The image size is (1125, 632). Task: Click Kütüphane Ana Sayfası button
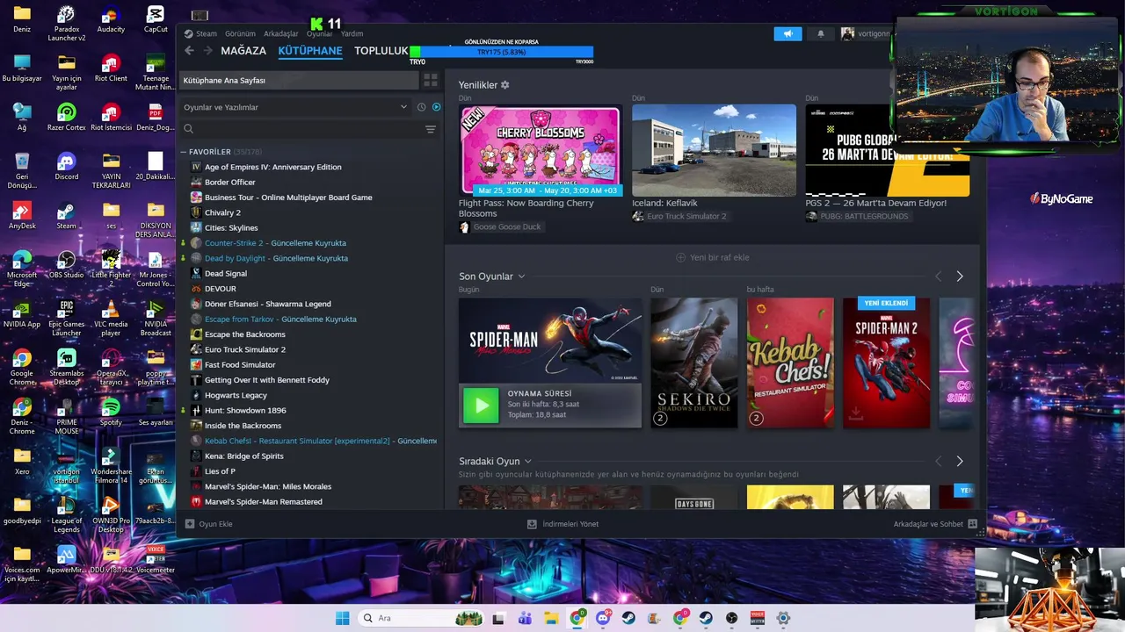coord(299,80)
